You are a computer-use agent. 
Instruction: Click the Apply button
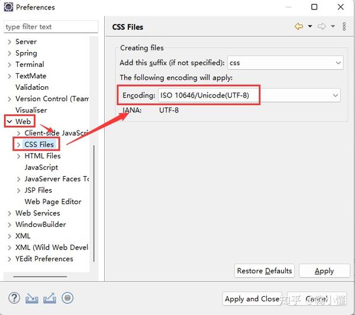324,271
